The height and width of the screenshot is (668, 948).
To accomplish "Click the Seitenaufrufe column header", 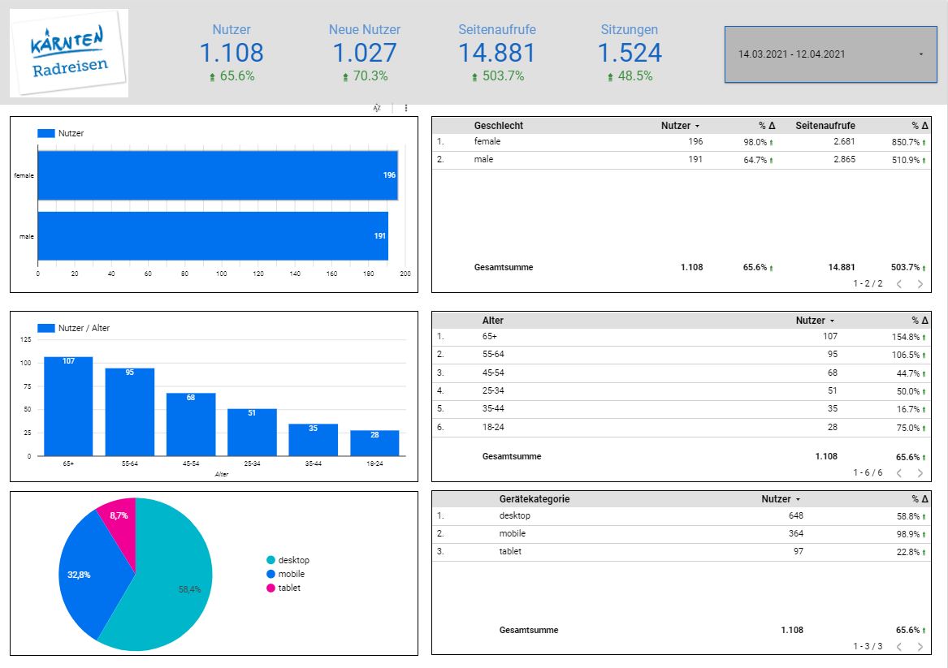I will coord(825,126).
